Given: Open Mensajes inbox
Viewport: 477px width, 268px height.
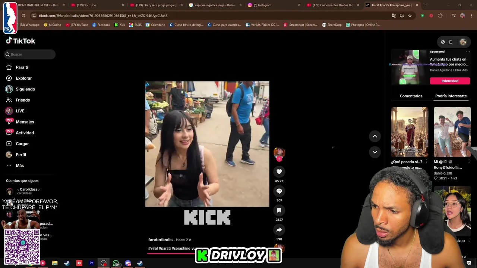Looking at the screenshot, I should tap(20, 122).
